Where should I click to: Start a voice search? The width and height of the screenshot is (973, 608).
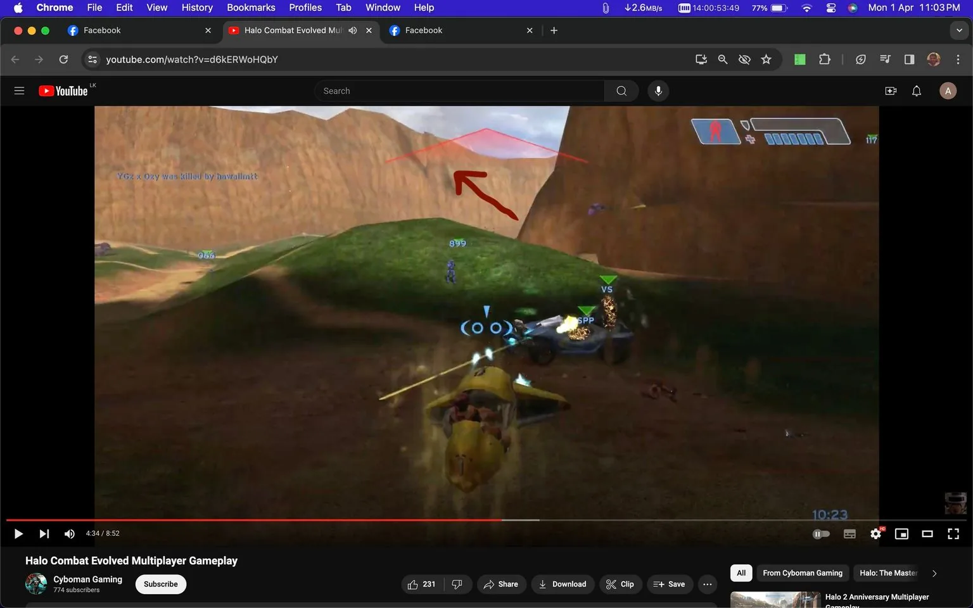tap(658, 91)
